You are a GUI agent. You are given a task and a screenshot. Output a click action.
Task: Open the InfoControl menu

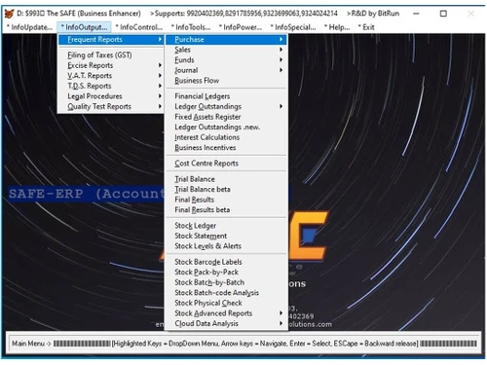pos(139,27)
